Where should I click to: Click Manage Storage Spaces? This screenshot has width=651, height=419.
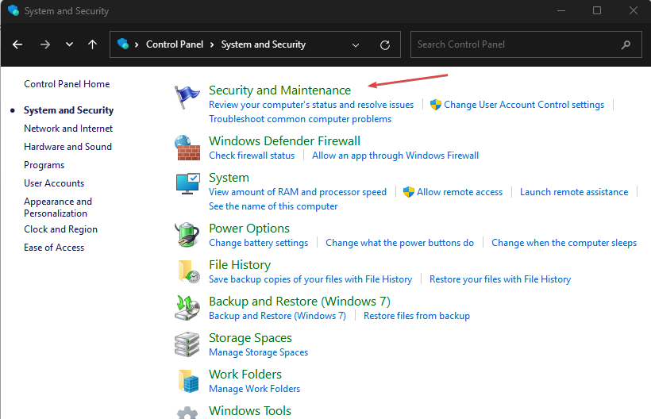pyautogui.click(x=258, y=352)
